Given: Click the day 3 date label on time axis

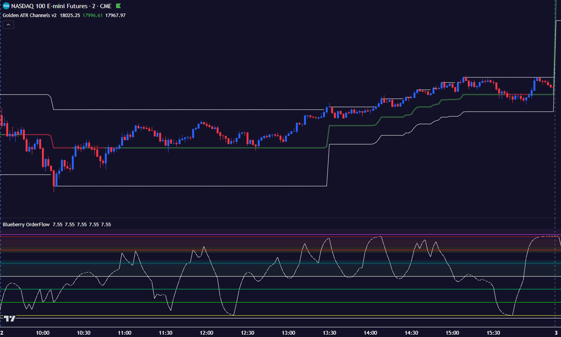Looking at the screenshot, I should click(x=555, y=333).
